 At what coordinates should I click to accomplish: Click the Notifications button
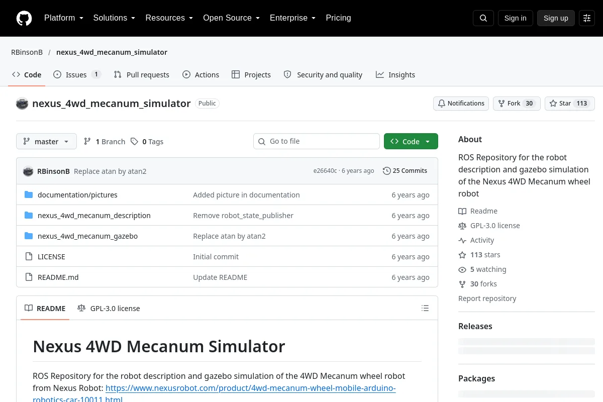(461, 104)
